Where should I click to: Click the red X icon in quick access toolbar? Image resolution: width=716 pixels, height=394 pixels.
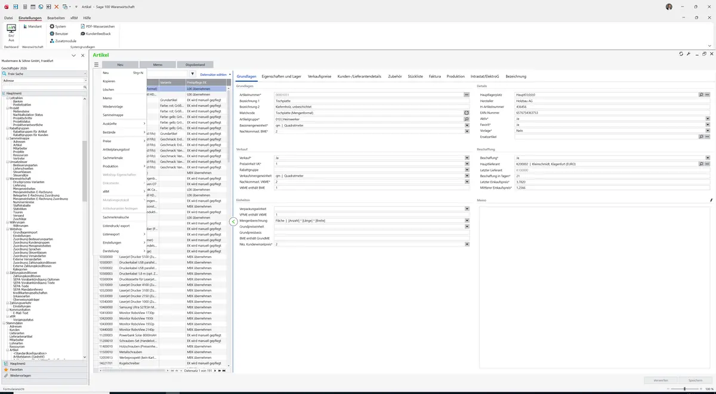[x=57, y=7]
